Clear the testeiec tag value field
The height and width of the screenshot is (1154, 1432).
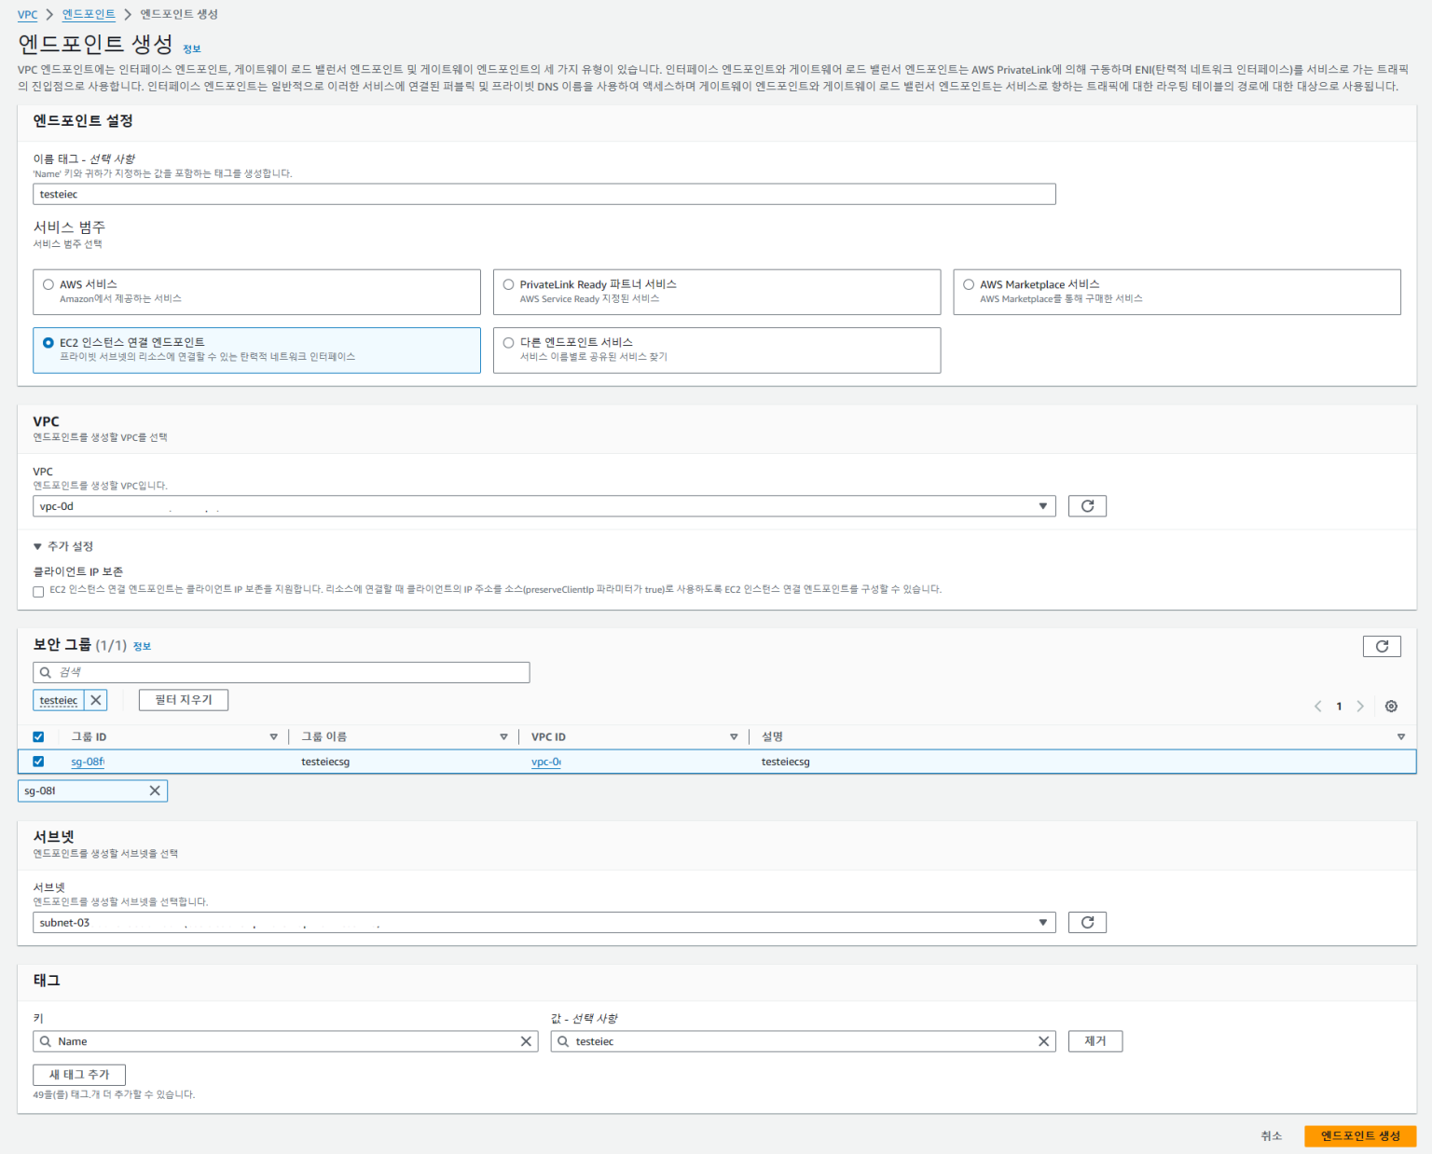[1043, 1041]
